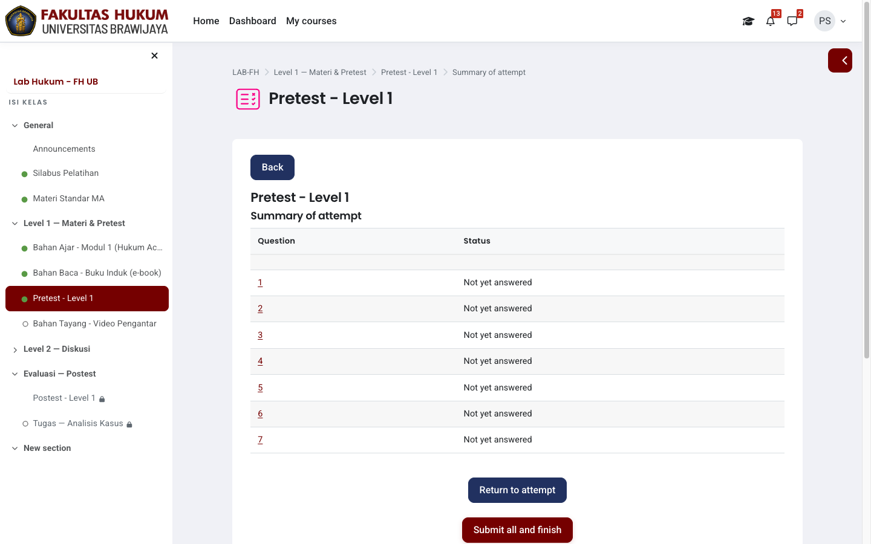
Task: Click the PS user avatar
Action: pos(824,21)
